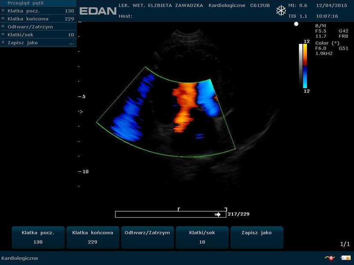
Task: Toggle playback with bottom Odtwarz/Zatrzym button
Action: click(x=147, y=237)
